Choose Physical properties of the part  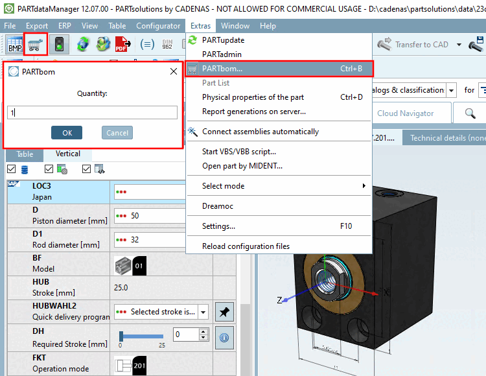[279, 97]
